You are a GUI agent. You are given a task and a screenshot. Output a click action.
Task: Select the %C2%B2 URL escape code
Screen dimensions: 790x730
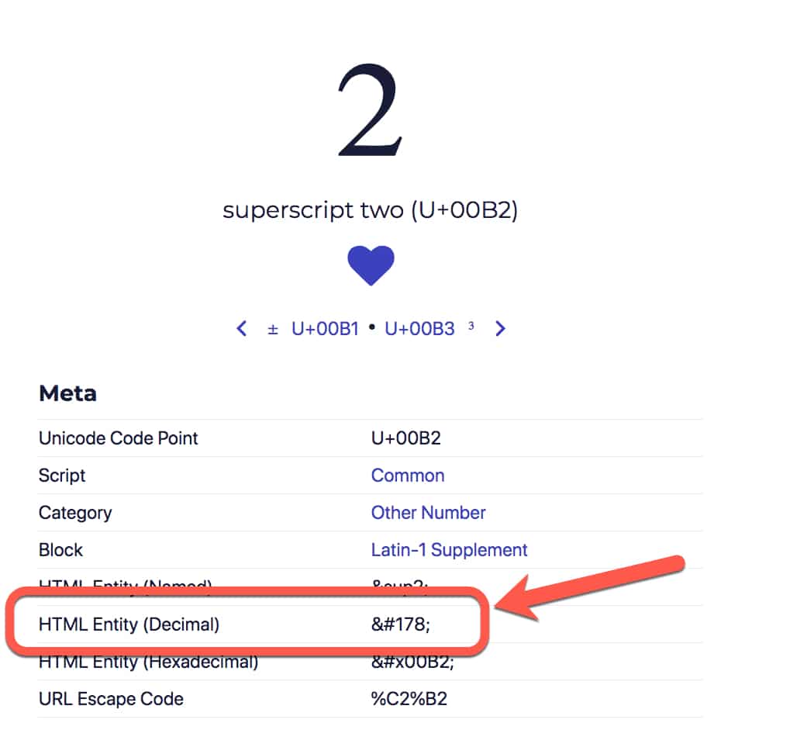(x=409, y=699)
